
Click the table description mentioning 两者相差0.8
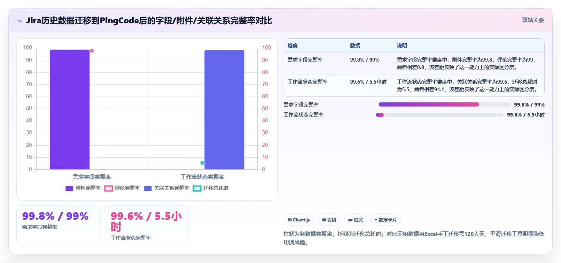[468, 63]
